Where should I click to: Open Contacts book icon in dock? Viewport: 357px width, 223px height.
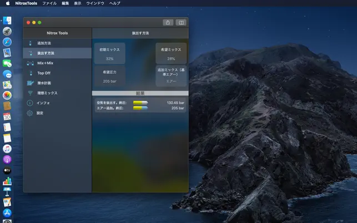pyautogui.click(x=7, y=106)
